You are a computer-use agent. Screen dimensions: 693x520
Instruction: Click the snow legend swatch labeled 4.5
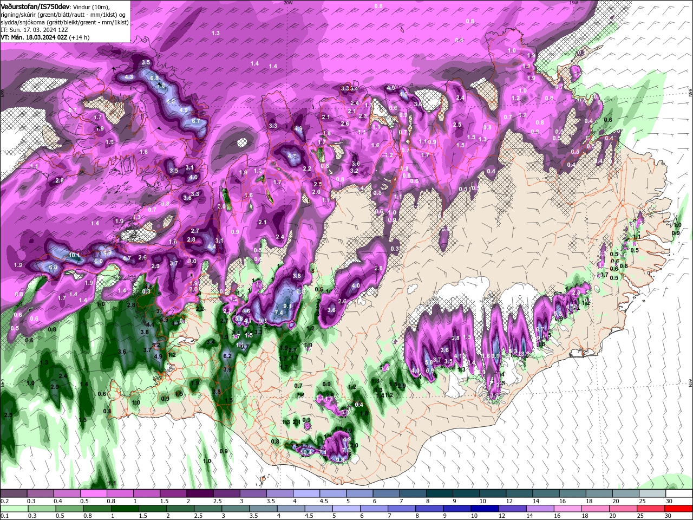(x=333, y=493)
